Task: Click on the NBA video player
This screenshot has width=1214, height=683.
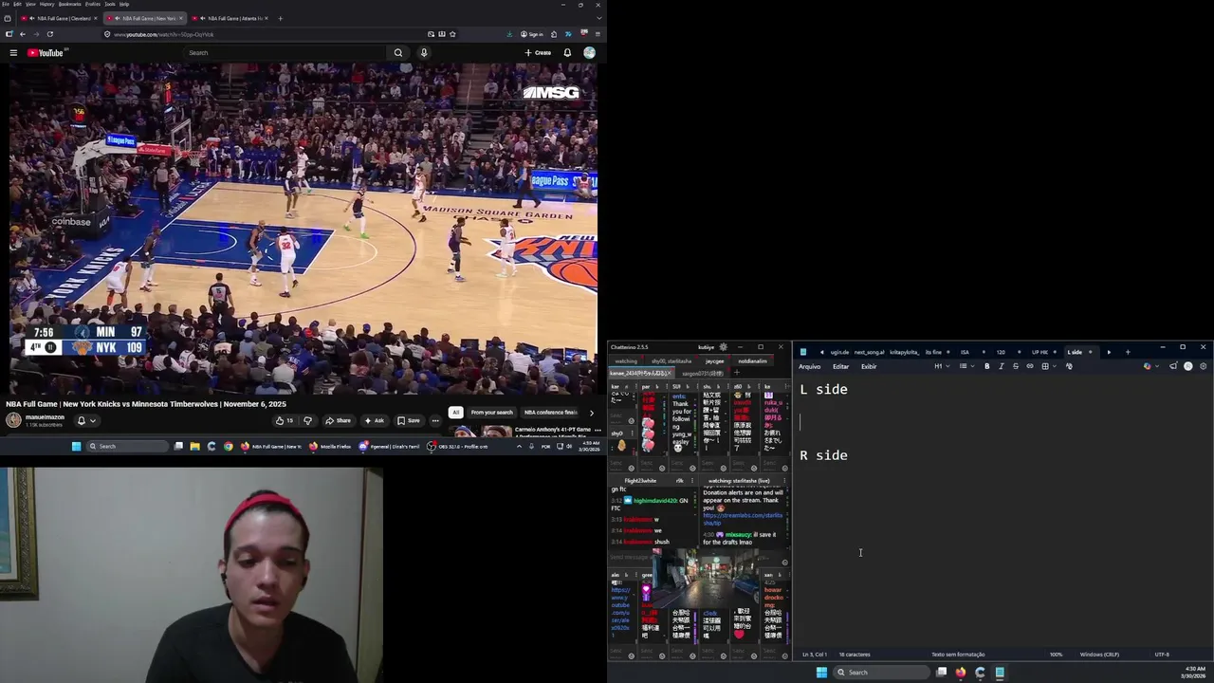Action: point(303,228)
